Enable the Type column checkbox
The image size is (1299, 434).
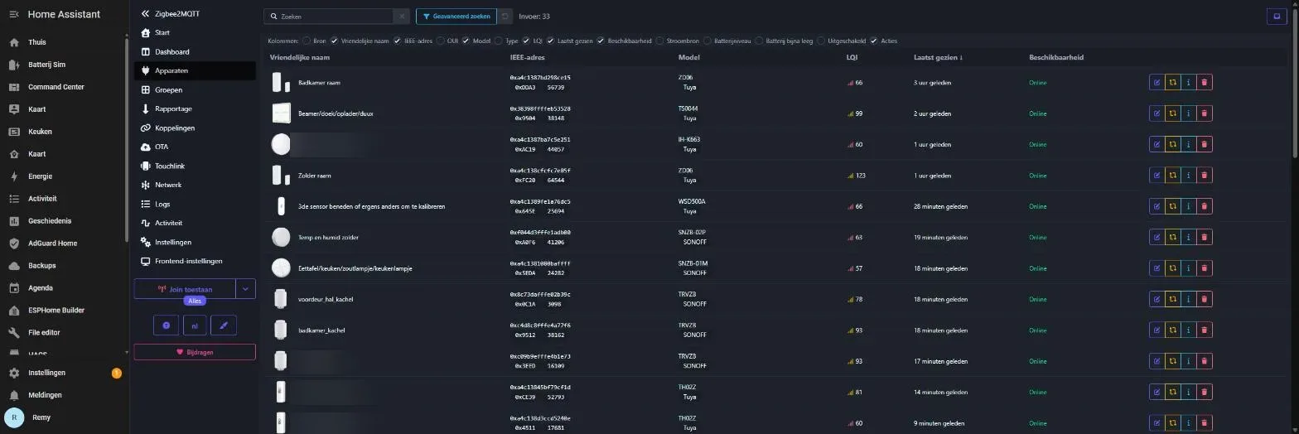point(499,41)
